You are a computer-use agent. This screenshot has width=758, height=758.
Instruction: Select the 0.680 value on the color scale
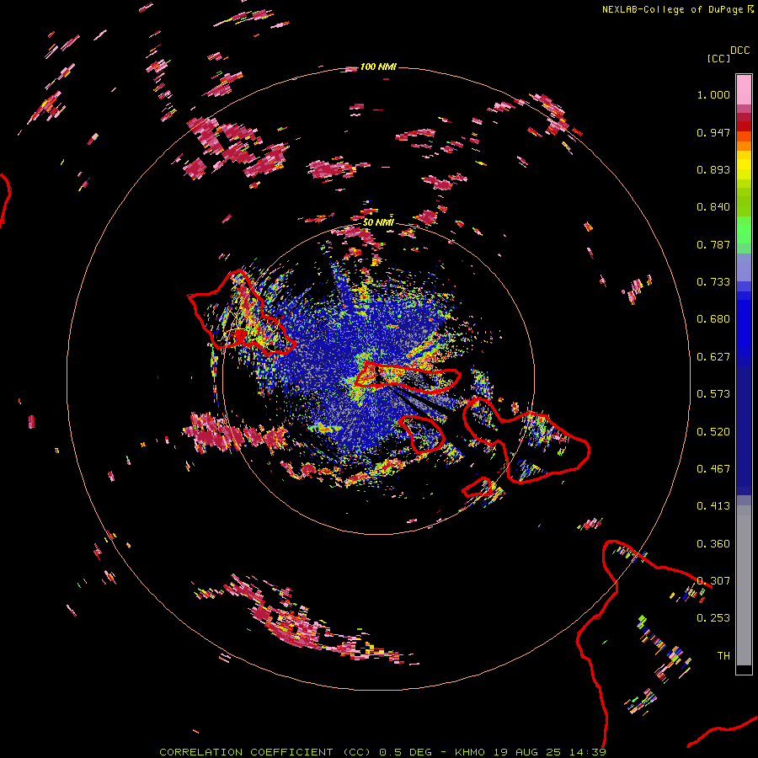713,319
